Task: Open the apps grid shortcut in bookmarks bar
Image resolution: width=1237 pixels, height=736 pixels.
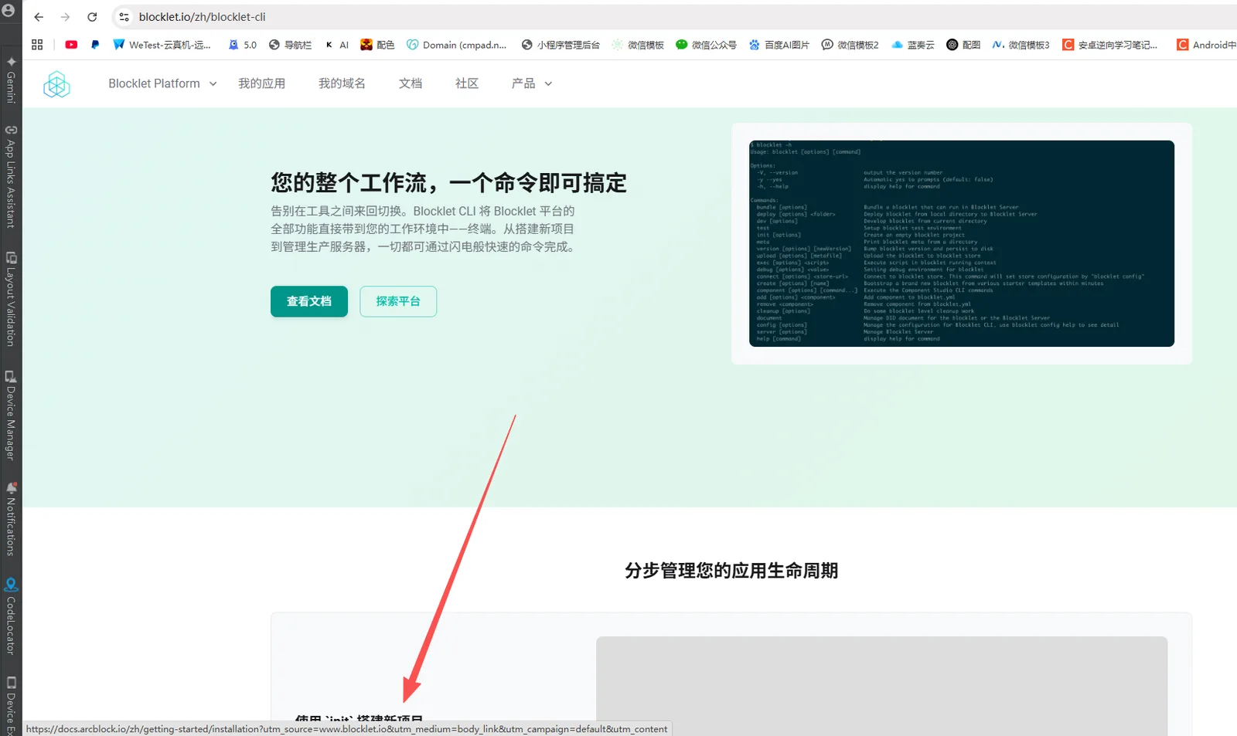Action: [x=37, y=45]
